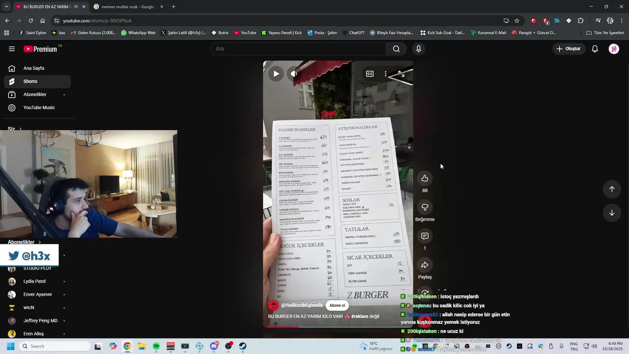Open YouTube notifications bell
Screen dimensions: 629x354
[595, 49]
